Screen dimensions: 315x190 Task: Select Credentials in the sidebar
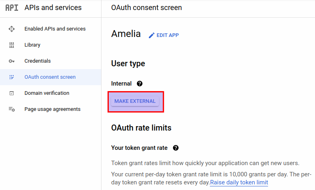tap(37, 61)
